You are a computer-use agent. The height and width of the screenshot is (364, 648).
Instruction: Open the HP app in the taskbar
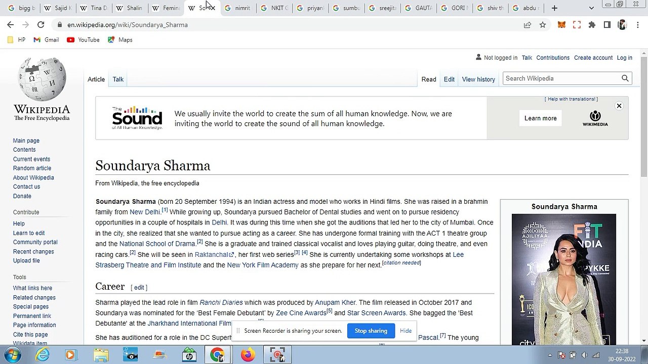tap(189, 355)
